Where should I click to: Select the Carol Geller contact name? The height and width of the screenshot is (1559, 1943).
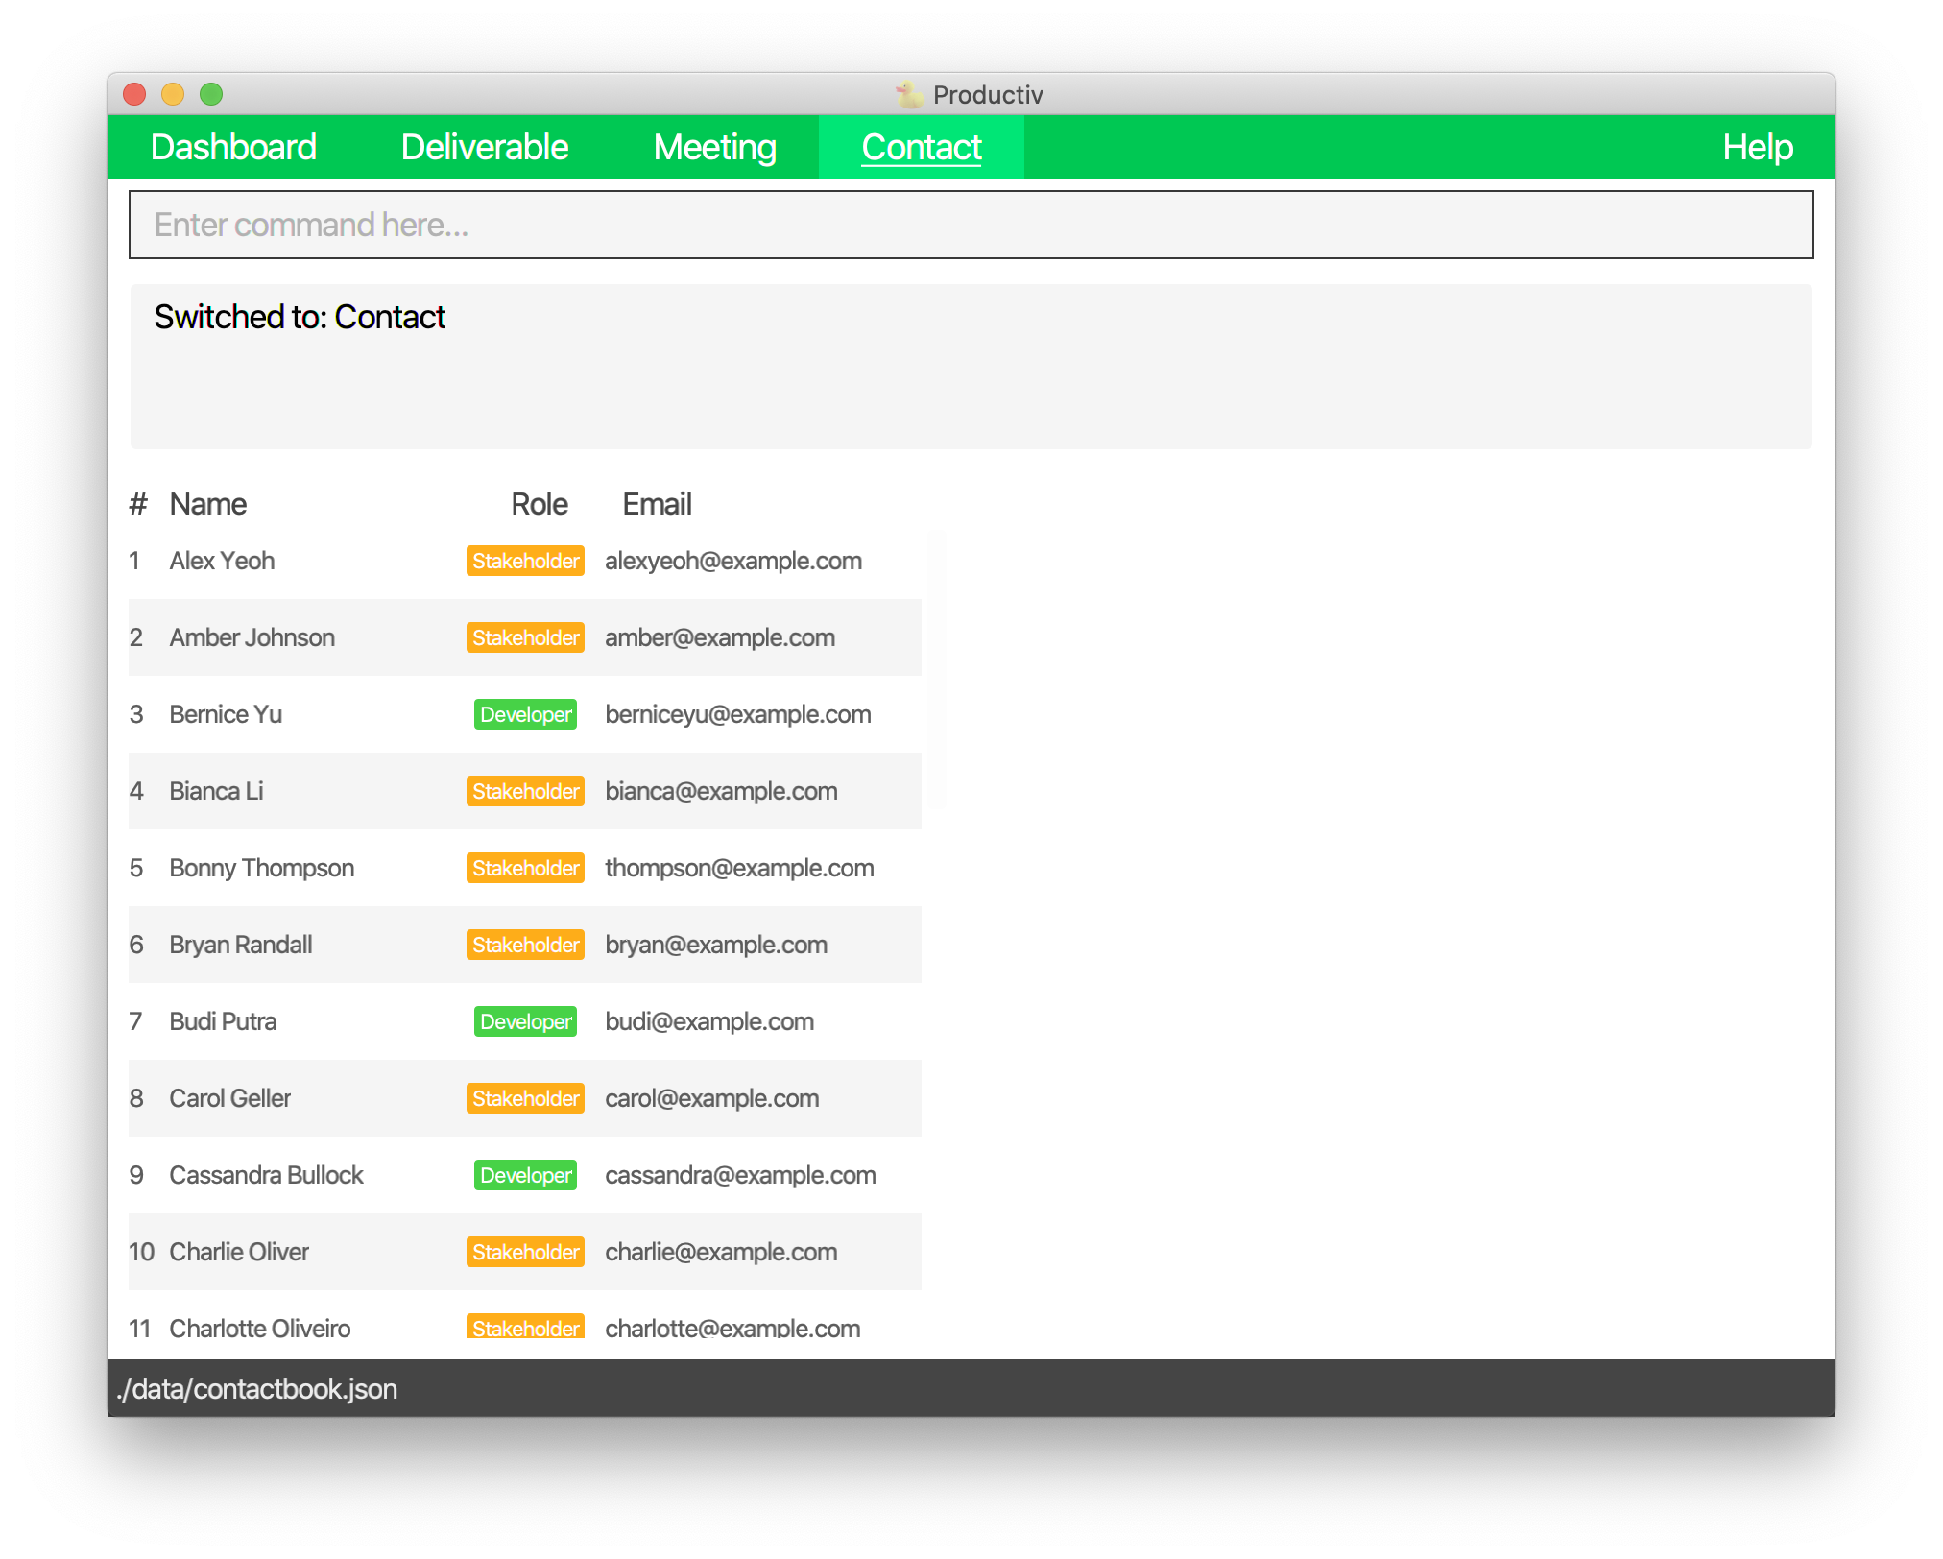(229, 1098)
